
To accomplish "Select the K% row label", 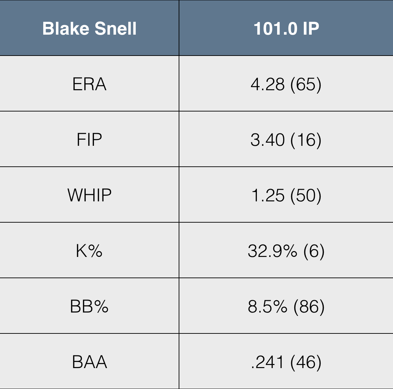I will (x=89, y=251).
